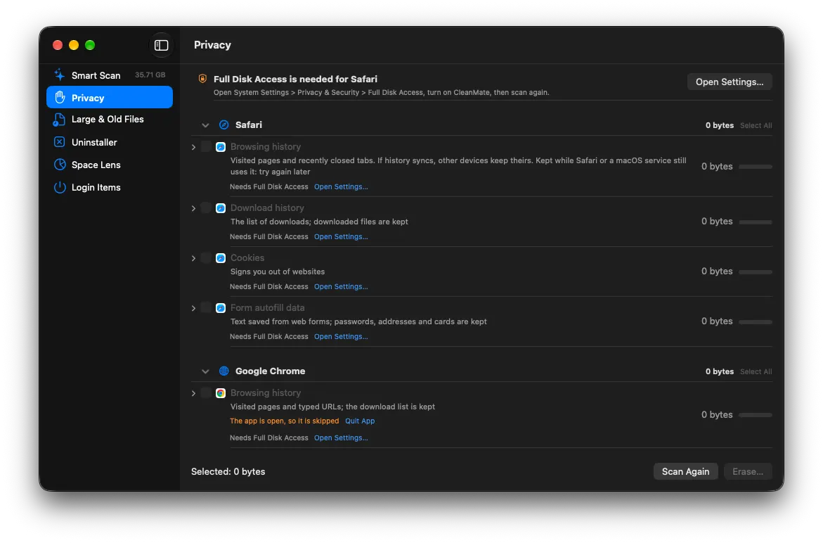Click the Quit App link
Screen dimensions: 823x543
(x=360, y=421)
